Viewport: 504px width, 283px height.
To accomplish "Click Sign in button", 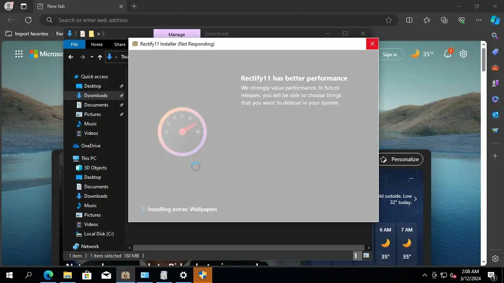I will pyautogui.click(x=390, y=55).
